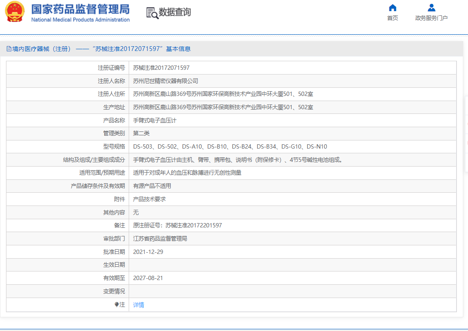Click the 其他内容 value 无
Viewport: 468px width, 331px height.
pyautogui.click(x=136, y=212)
